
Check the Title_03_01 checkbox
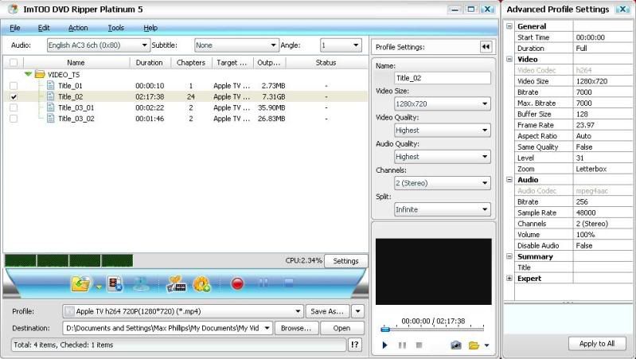[14, 108]
